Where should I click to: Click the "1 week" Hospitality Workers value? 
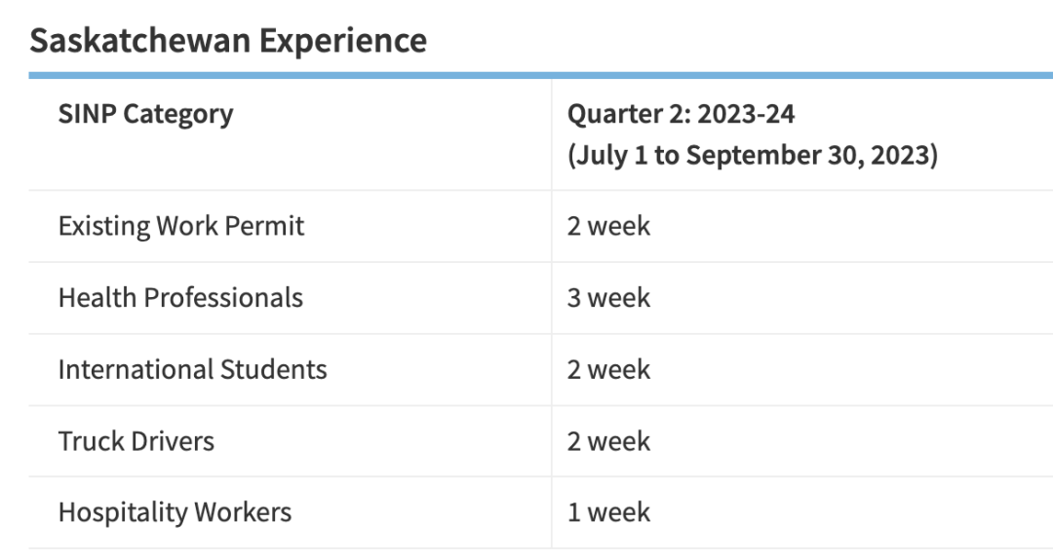click(x=608, y=511)
